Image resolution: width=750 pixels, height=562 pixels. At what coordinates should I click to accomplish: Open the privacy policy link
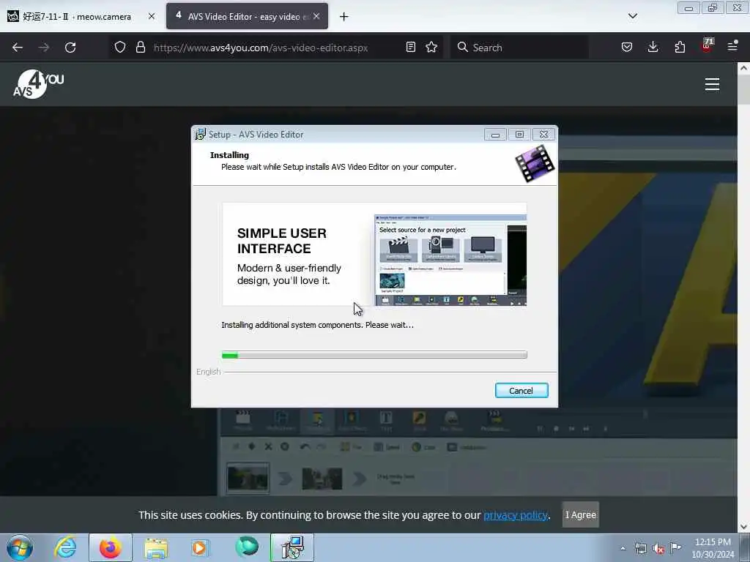[515, 515]
